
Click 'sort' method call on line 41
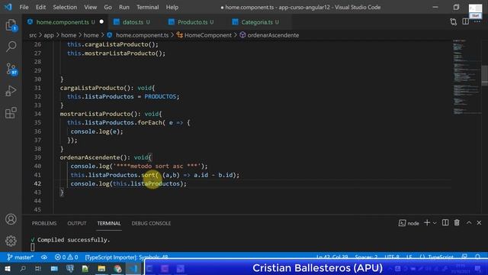tap(148, 175)
